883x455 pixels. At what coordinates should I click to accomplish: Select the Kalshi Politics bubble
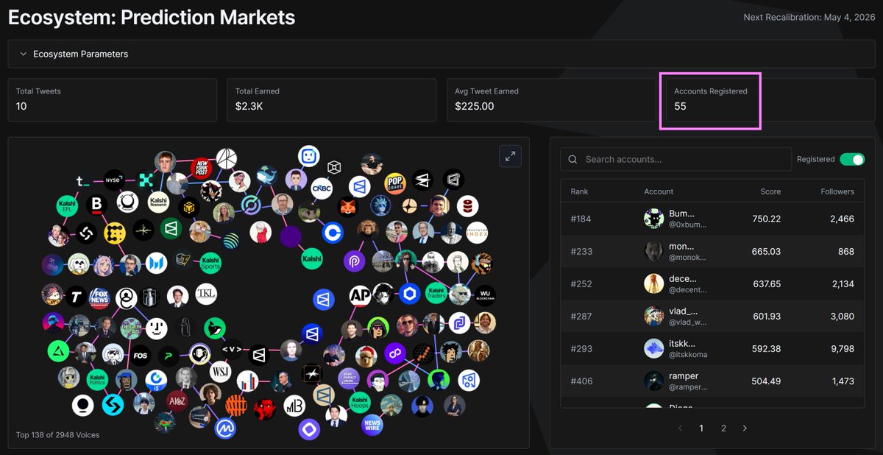(x=97, y=380)
